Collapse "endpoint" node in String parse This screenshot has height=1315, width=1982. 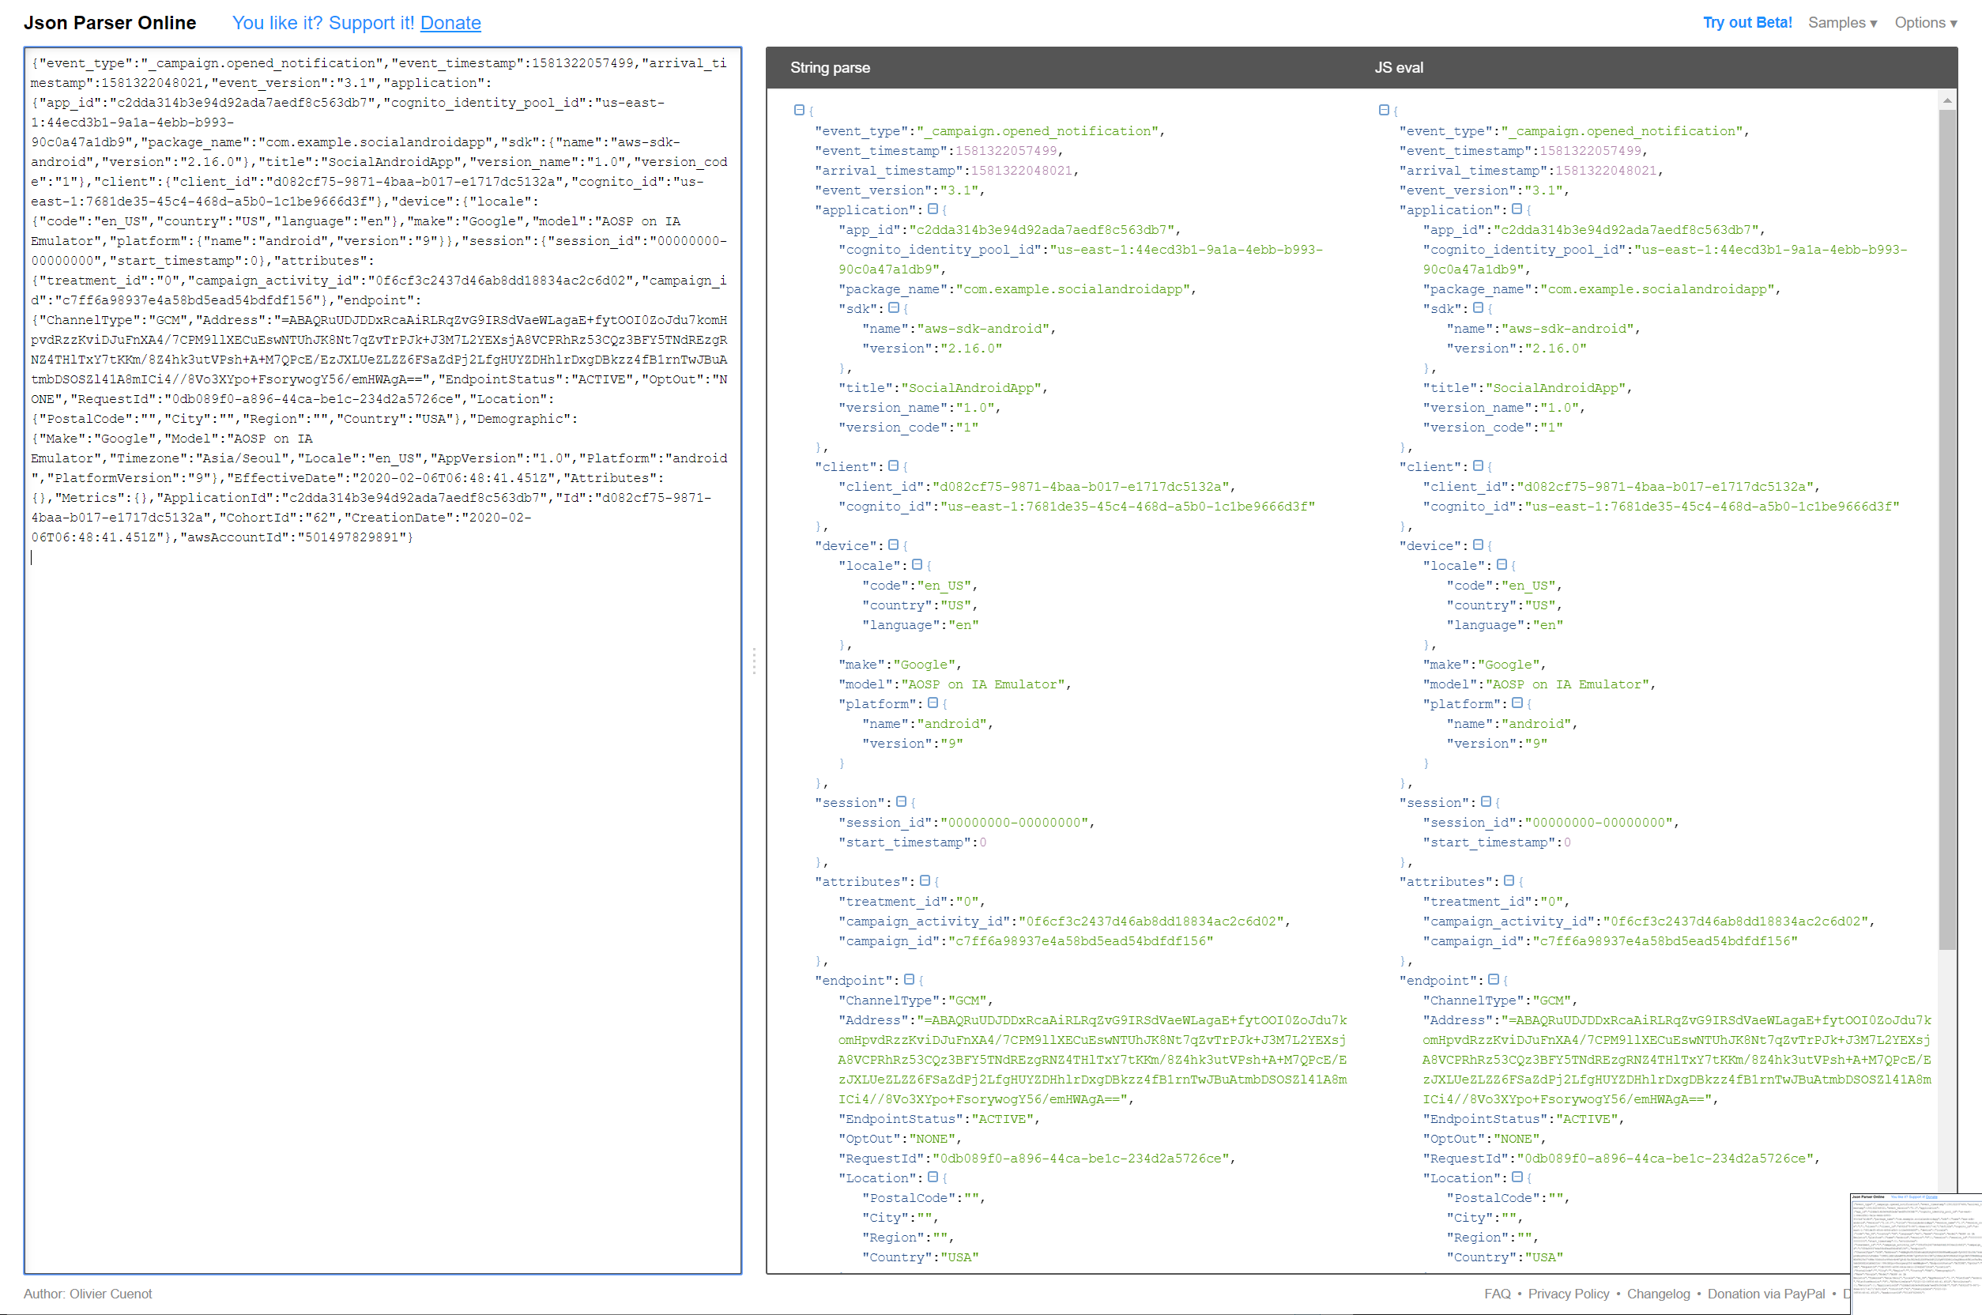[x=908, y=980]
